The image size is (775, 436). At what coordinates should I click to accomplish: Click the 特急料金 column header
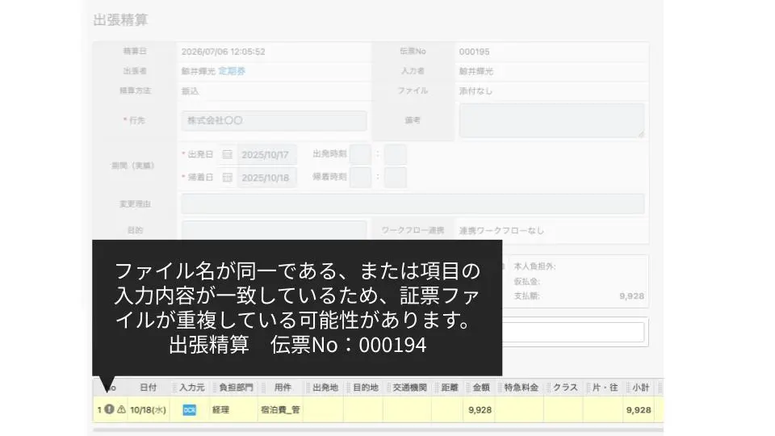click(521, 388)
